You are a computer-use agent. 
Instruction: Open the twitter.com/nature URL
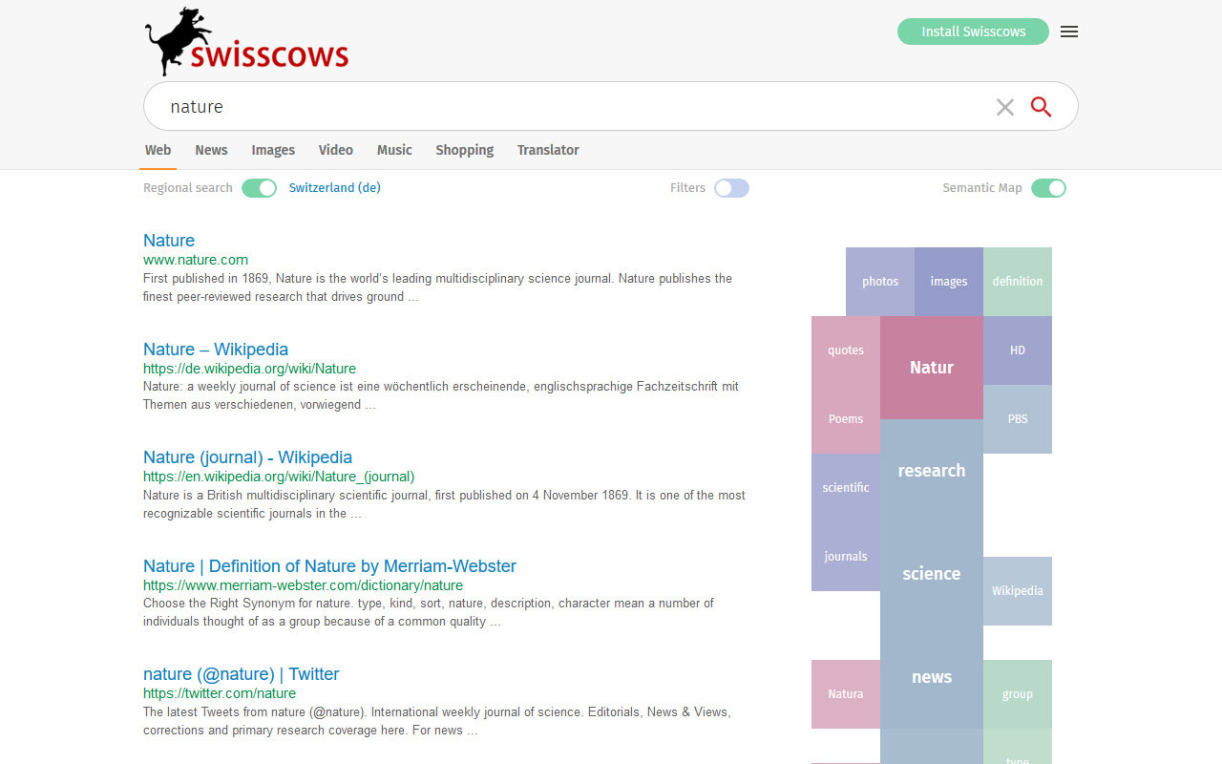pyautogui.click(x=220, y=693)
